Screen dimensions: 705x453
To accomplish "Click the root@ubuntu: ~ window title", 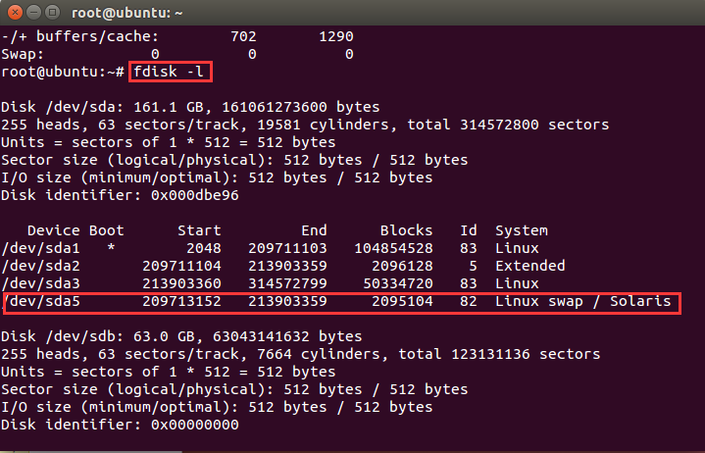I will (x=127, y=13).
